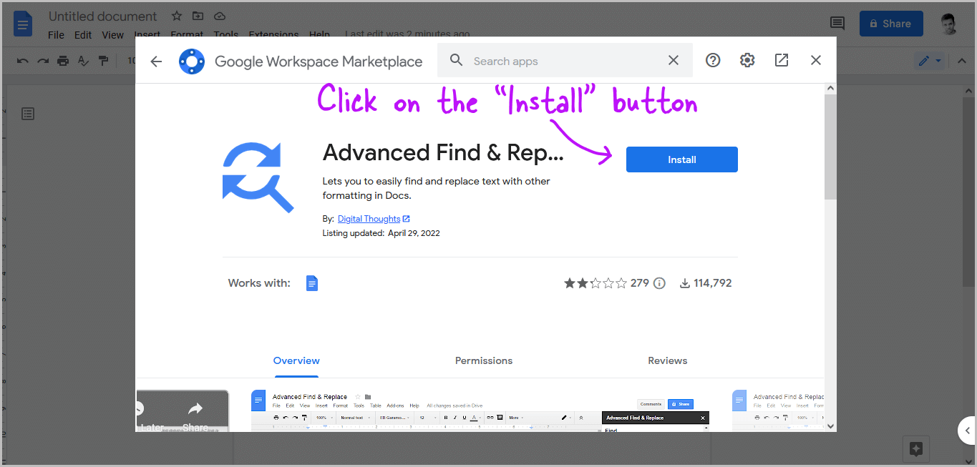Open the Digital Thoughts developer link

(x=369, y=218)
